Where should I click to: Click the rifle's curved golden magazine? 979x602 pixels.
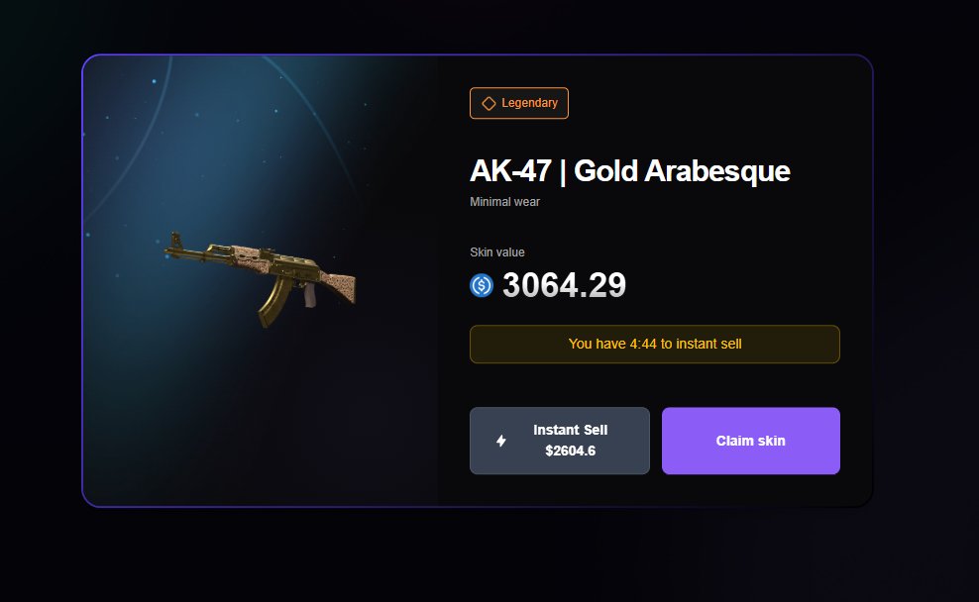pyautogui.click(x=273, y=303)
